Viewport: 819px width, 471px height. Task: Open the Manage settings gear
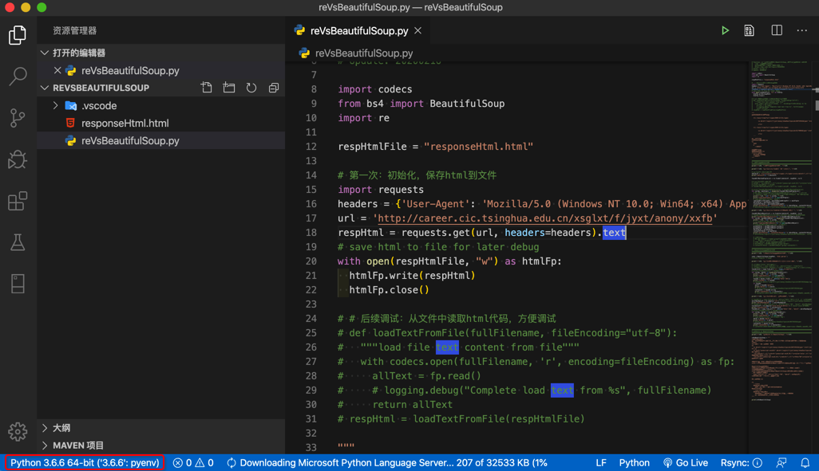click(x=18, y=431)
